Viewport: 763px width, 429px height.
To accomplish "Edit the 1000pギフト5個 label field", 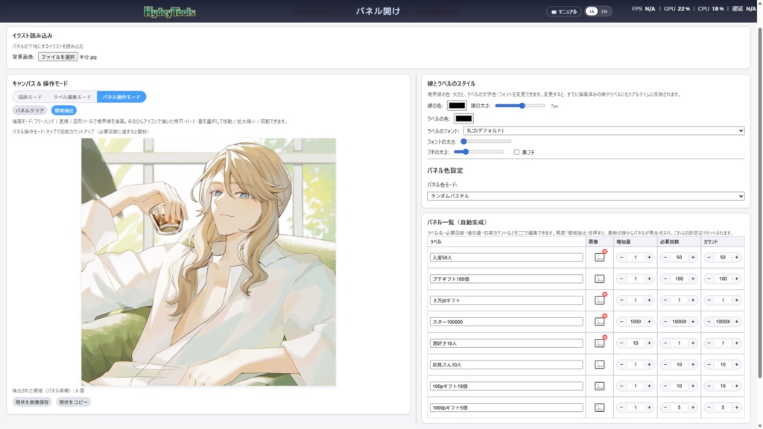I will [x=506, y=407].
